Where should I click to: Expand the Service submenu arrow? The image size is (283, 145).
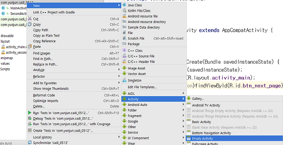point(183,132)
